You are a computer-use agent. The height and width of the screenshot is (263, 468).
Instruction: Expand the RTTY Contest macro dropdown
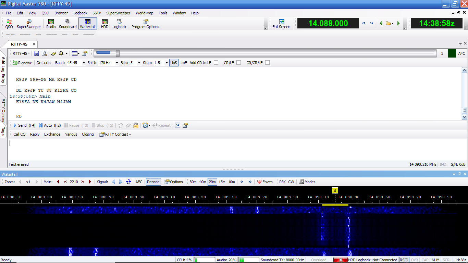[x=115, y=134]
